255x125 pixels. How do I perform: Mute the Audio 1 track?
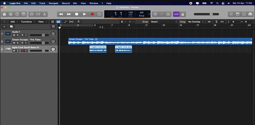coord(14,35)
